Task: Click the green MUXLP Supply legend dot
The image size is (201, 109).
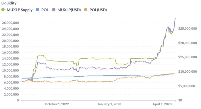Action: point(3,9)
